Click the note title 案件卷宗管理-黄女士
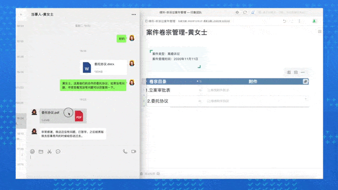Image resolution: width=338 pixels, height=190 pixels. point(177,32)
